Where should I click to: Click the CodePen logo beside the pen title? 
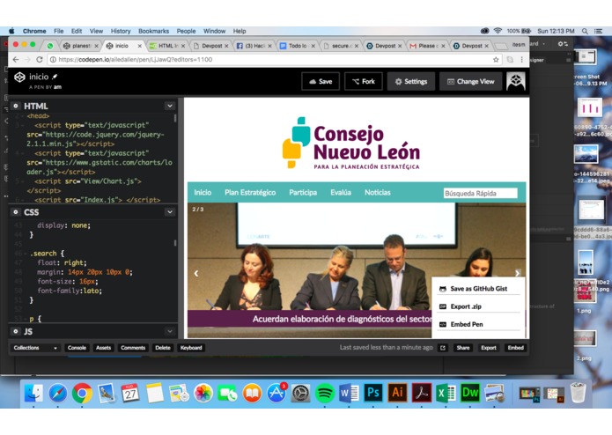(x=19, y=77)
